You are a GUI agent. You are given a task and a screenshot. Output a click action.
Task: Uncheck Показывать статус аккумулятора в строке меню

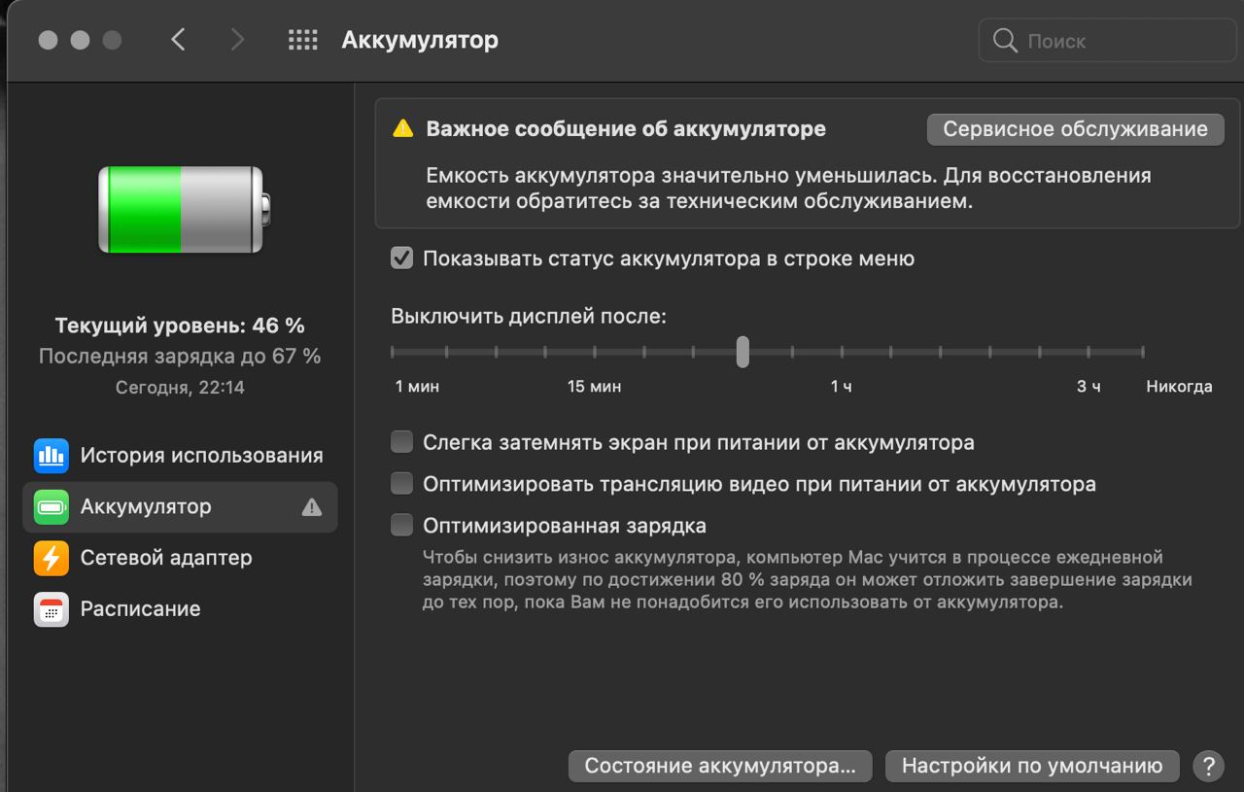[401, 258]
